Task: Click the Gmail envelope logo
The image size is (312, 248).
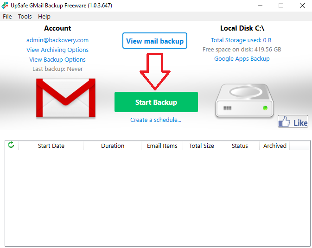Action: [x=66, y=98]
